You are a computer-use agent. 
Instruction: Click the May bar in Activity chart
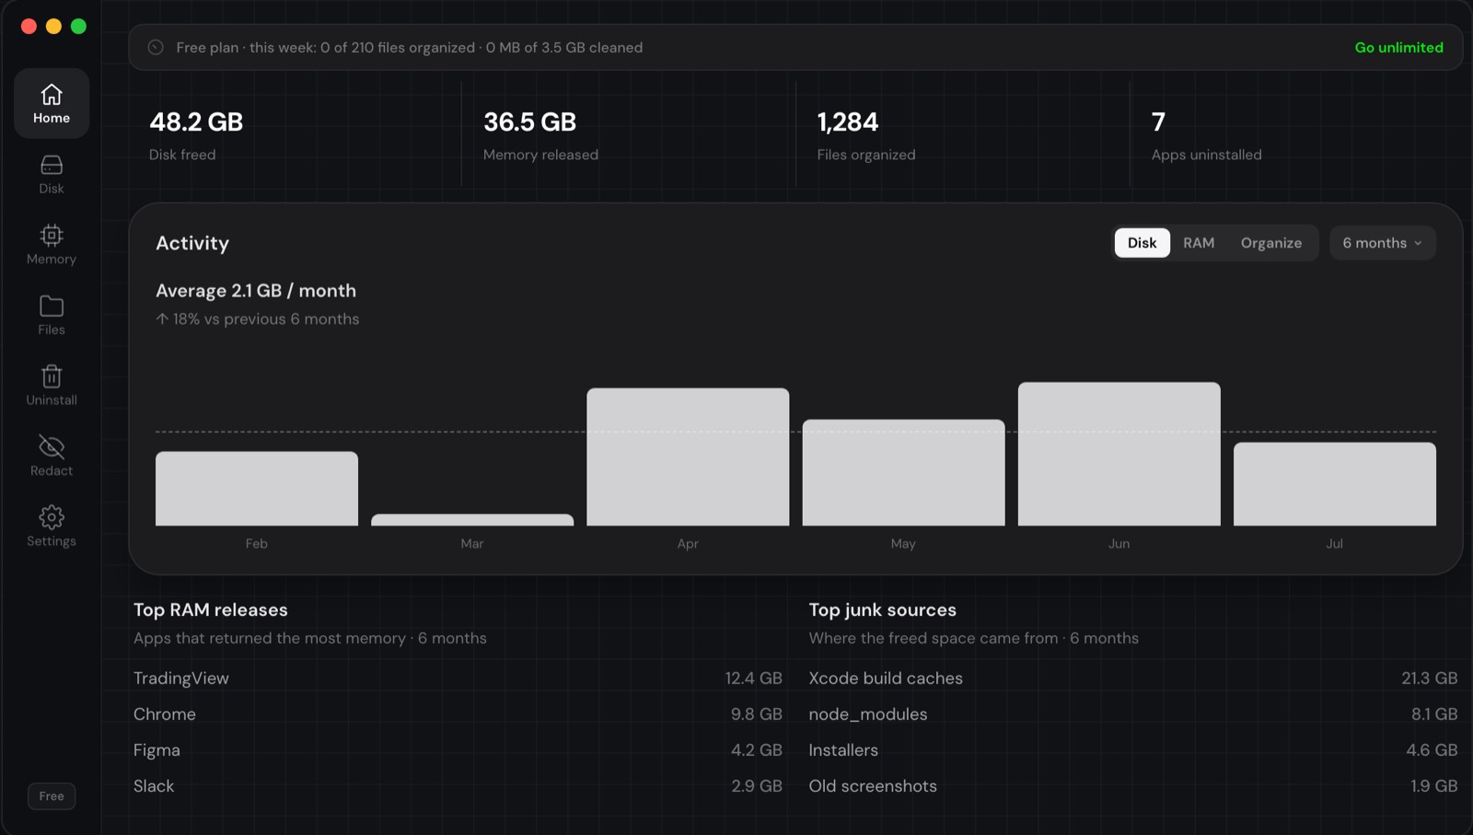pos(903,473)
